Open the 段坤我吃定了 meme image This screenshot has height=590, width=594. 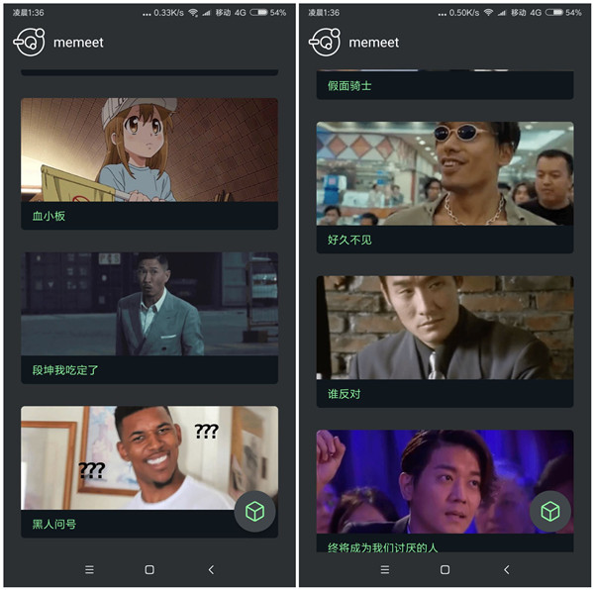point(148,304)
